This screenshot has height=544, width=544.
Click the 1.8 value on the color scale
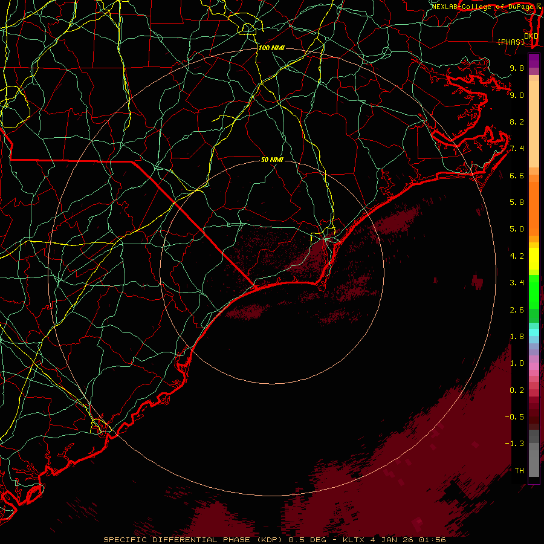point(517,337)
